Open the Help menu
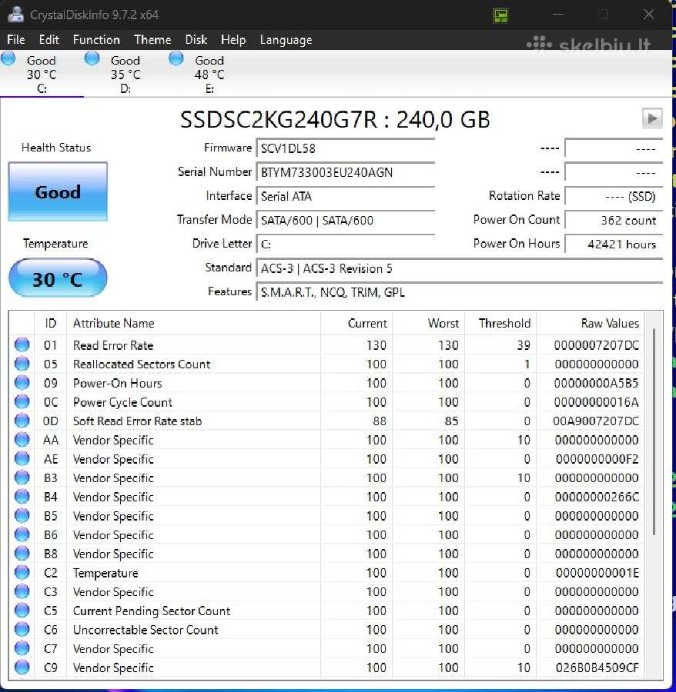676x692 pixels. 233,40
